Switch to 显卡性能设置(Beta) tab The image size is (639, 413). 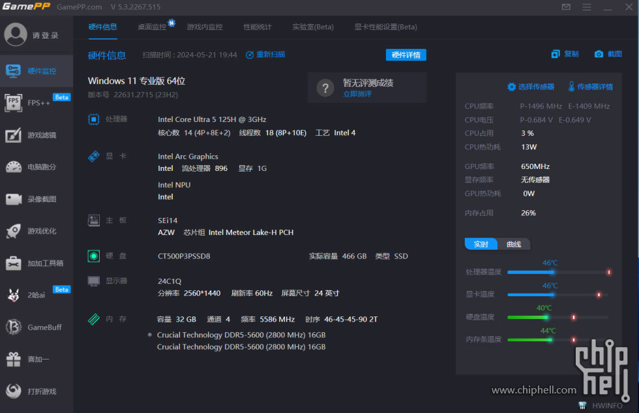point(385,27)
